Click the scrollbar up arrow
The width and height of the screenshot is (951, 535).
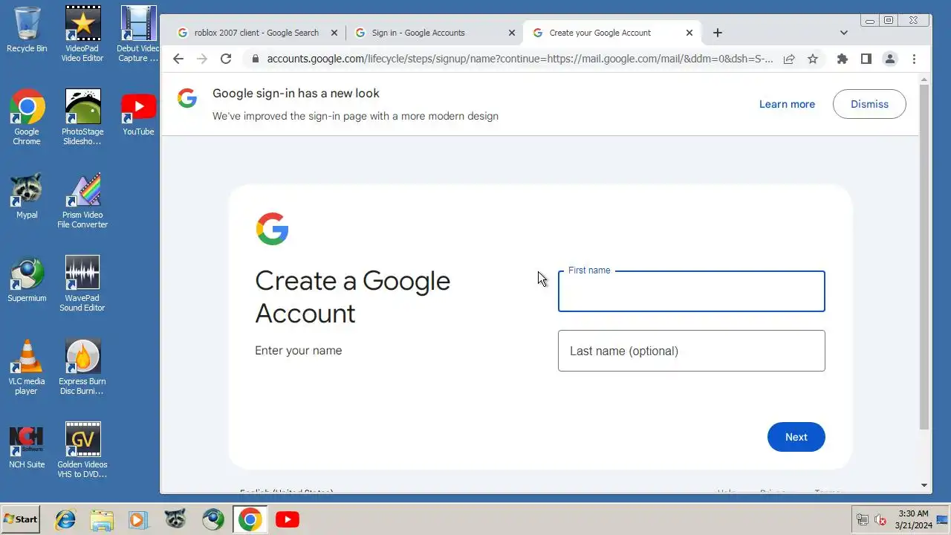point(924,79)
